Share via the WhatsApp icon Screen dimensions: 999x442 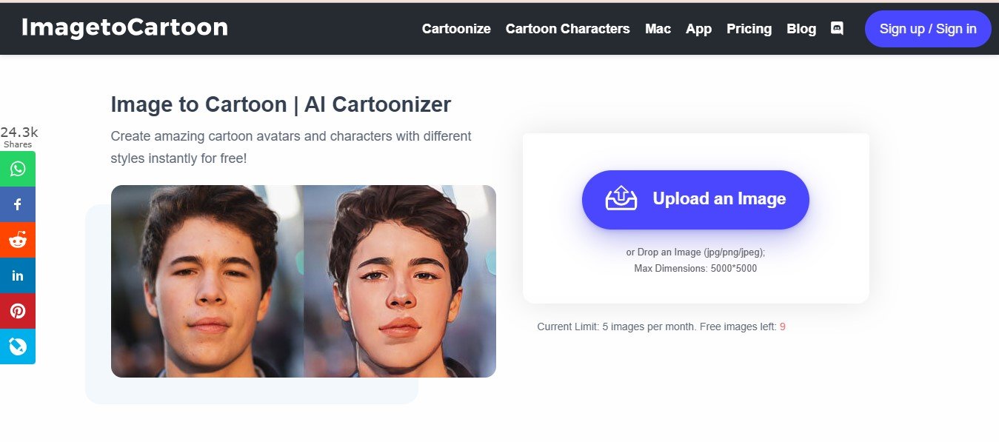click(18, 169)
